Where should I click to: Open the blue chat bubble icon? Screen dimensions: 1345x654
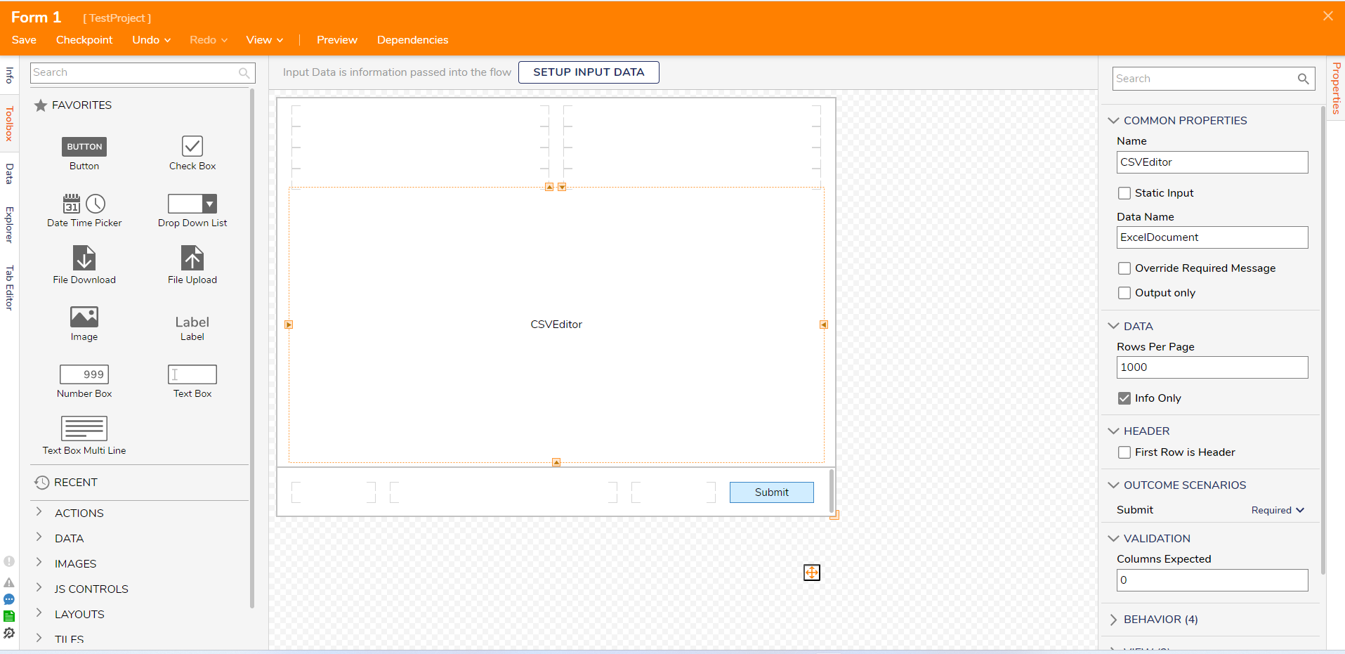tap(9, 599)
